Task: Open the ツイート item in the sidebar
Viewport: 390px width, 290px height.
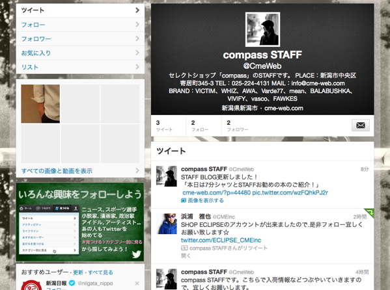Action: click(80, 10)
